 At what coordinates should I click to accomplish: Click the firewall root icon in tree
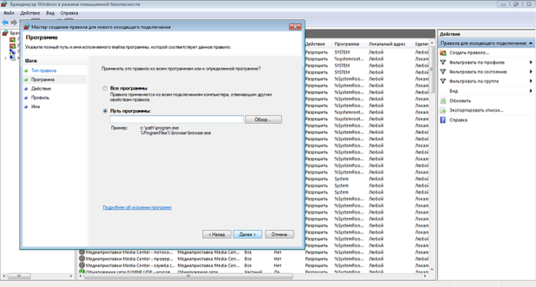(x=5, y=33)
